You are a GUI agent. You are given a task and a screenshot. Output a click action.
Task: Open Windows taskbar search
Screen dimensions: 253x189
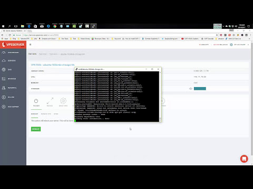pos(9,26)
